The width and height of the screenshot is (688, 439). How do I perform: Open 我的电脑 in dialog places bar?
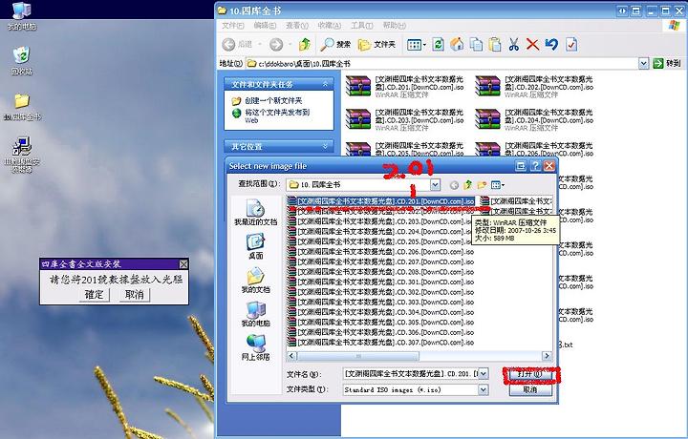(x=255, y=314)
